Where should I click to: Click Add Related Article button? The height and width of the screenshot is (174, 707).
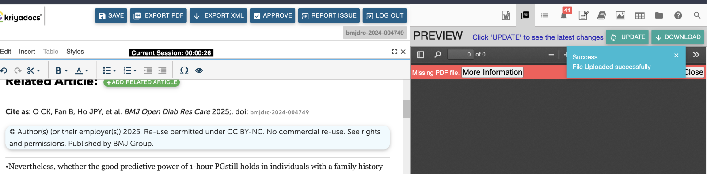click(x=141, y=82)
